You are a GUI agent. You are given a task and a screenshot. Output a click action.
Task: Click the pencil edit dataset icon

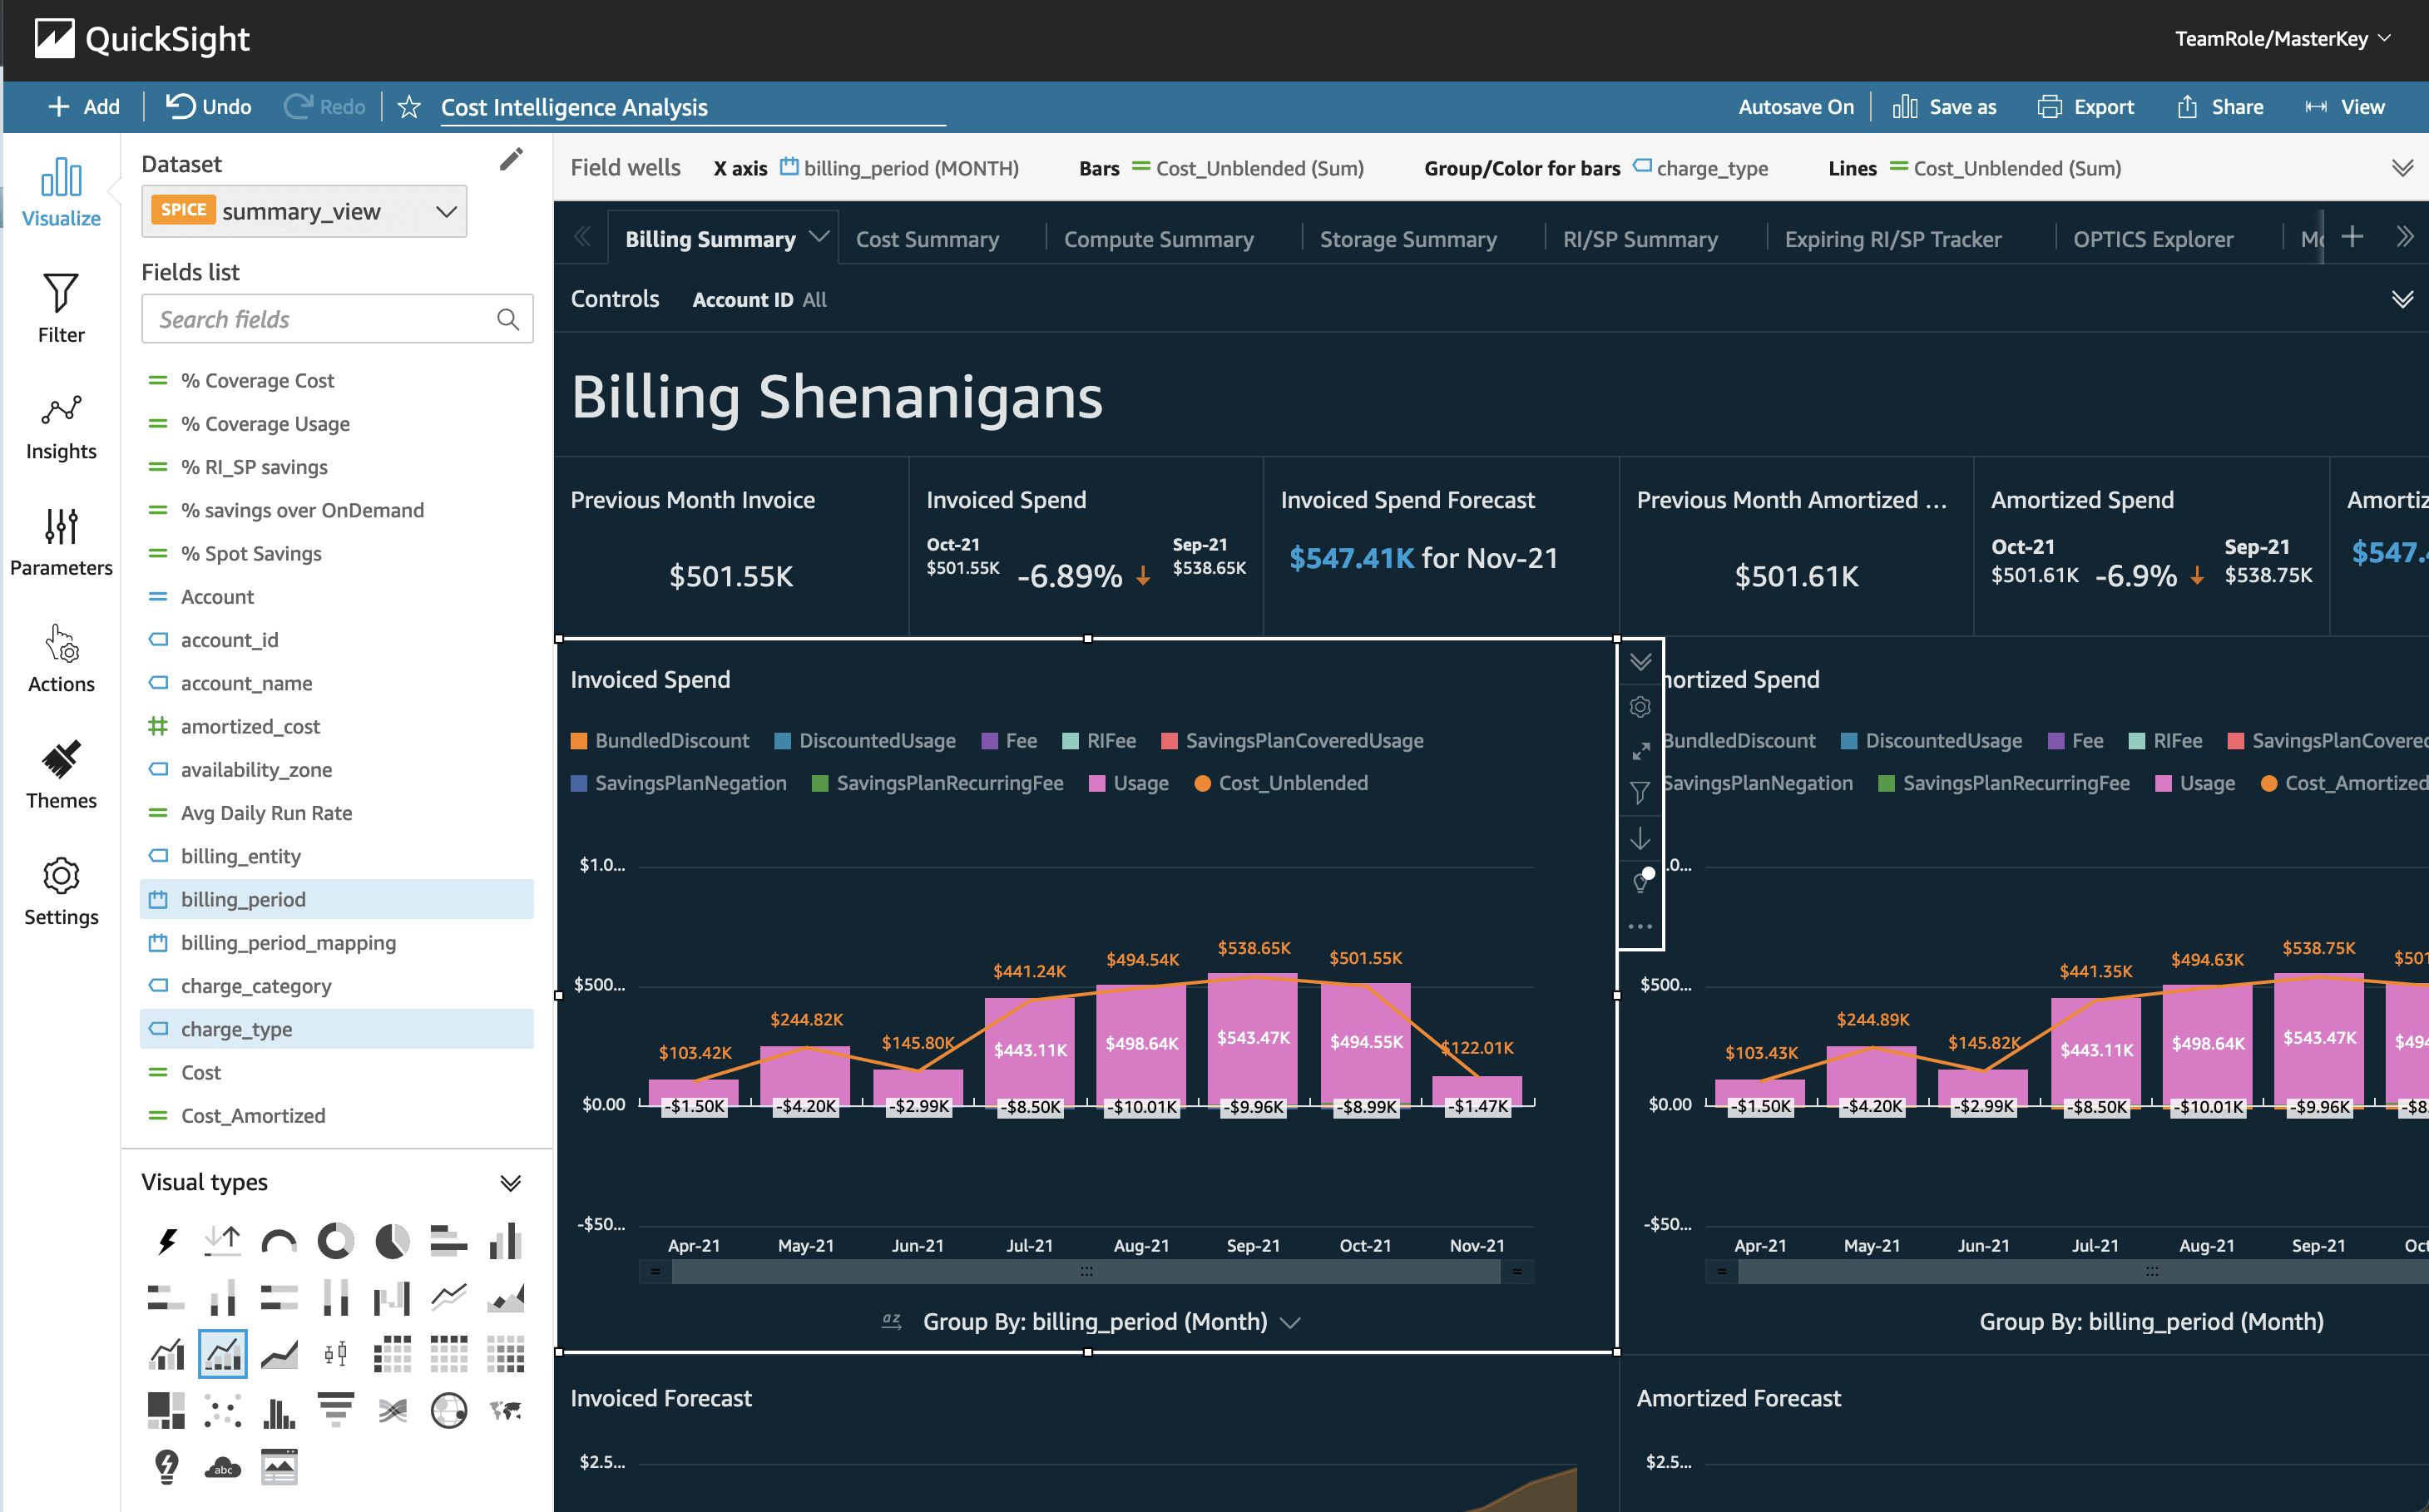tap(511, 160)
